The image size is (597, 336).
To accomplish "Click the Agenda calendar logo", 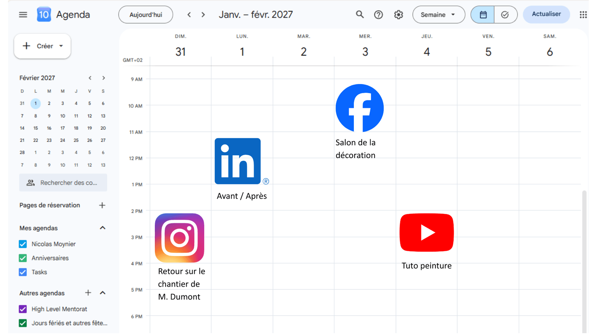I will (44, 15).
